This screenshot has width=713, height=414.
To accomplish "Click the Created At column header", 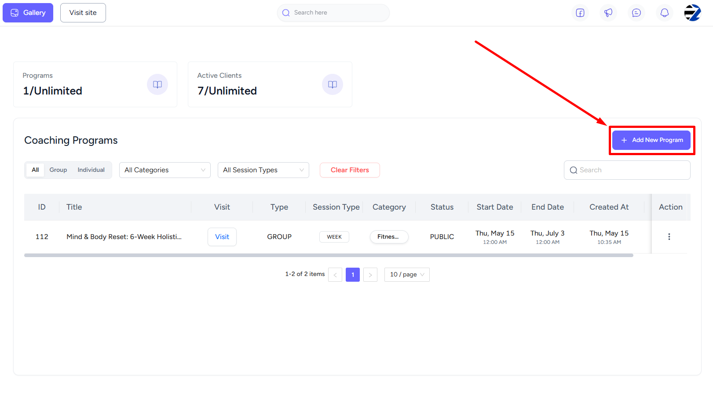I will click(x=609, y=207).
